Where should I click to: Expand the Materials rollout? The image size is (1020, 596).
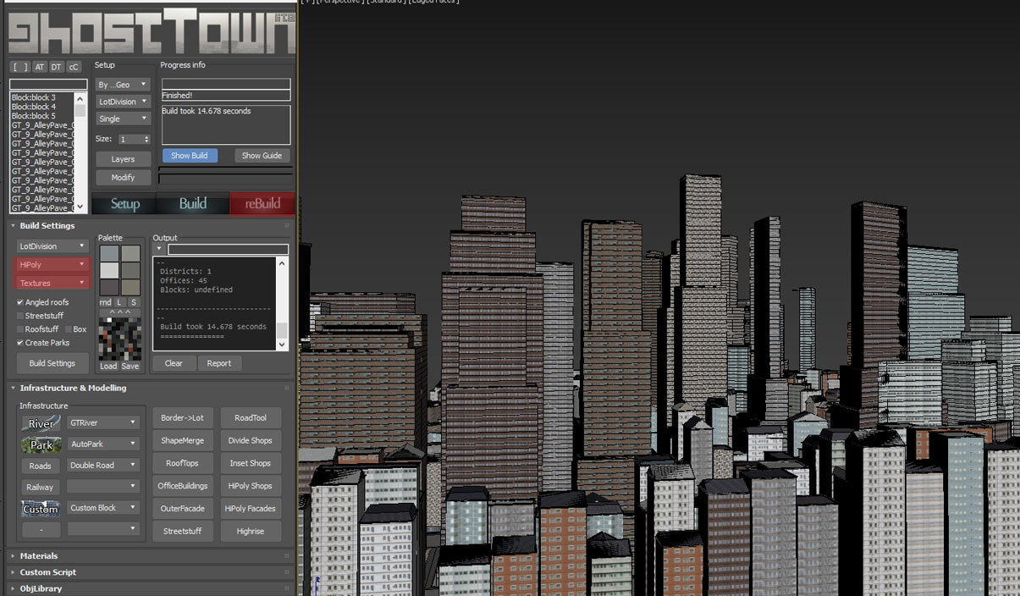point(39,556)
